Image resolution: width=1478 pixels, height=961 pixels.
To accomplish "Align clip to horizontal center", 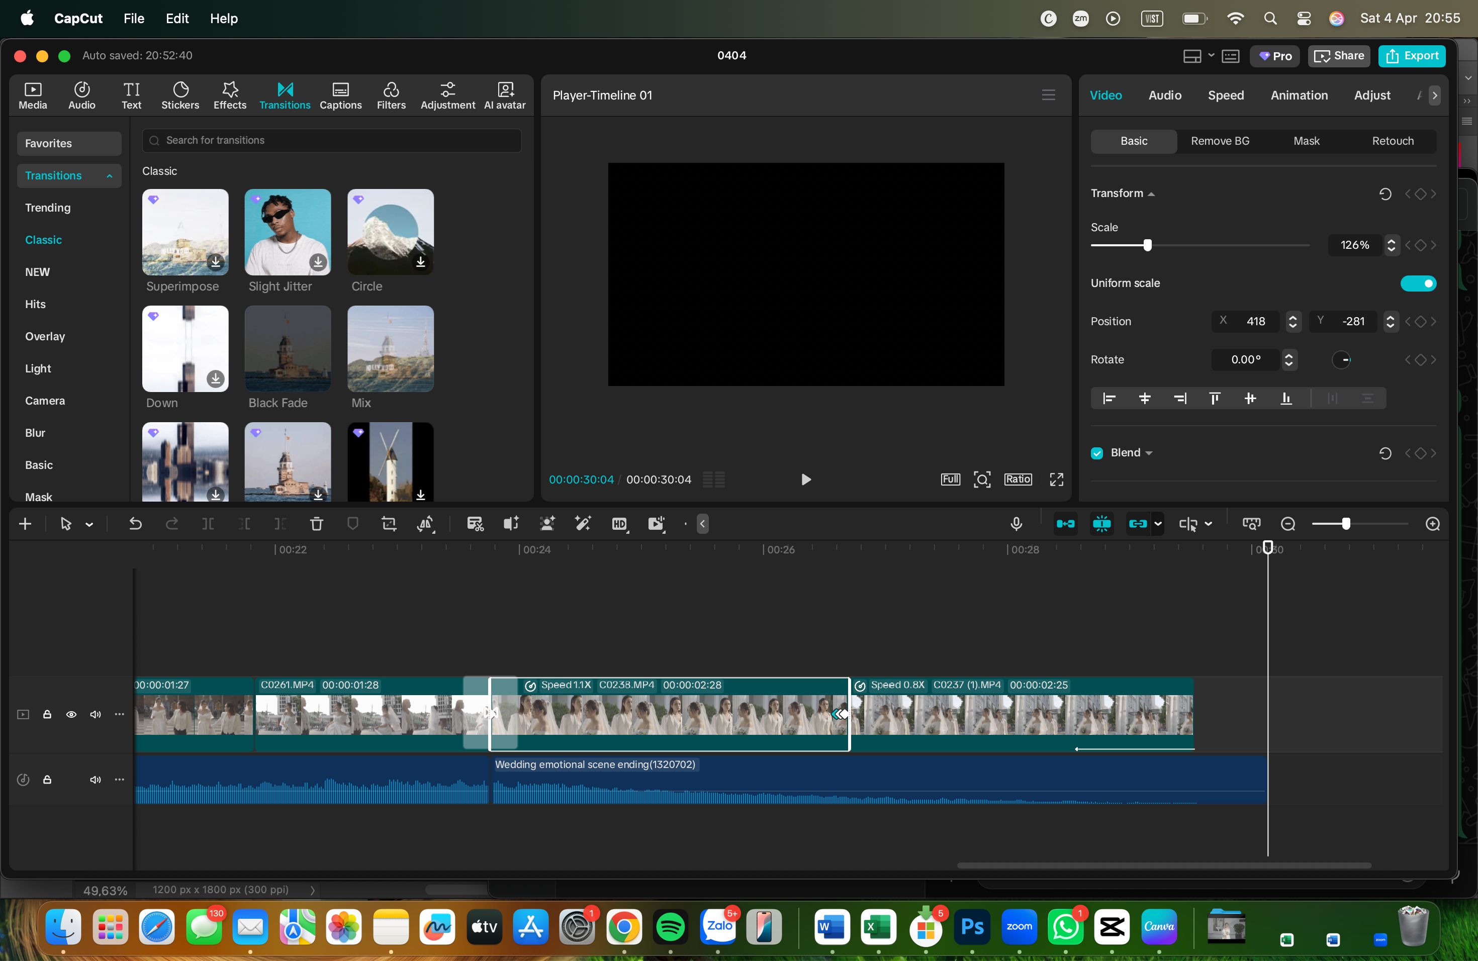I will tap(1145, 399).
